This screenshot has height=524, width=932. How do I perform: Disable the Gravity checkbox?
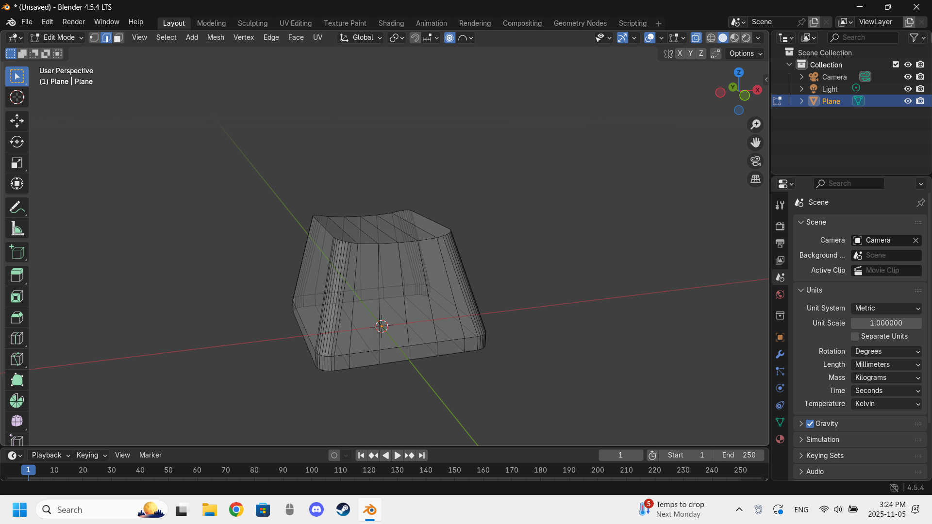tap(810, 424)
